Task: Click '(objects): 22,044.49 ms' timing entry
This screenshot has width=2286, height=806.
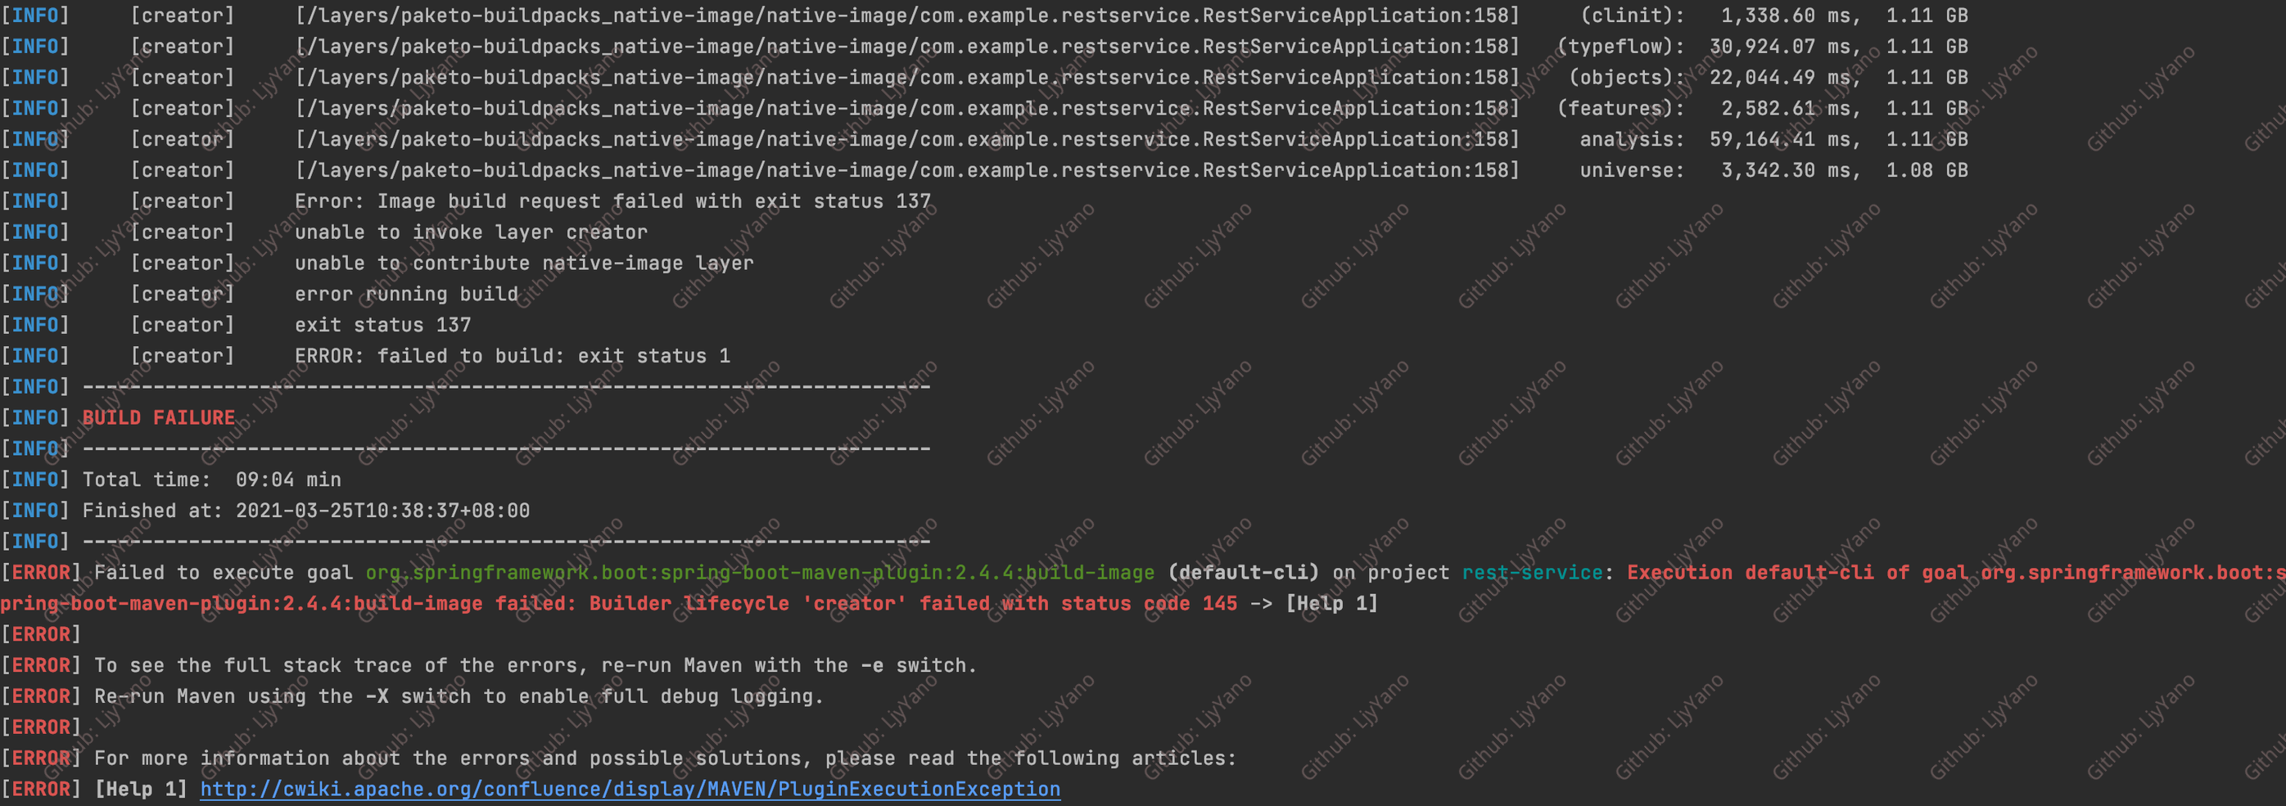Action: (1714, 77)
